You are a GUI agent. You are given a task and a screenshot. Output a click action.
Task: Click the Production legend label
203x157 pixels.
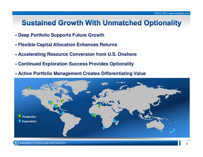coord(29,117)
